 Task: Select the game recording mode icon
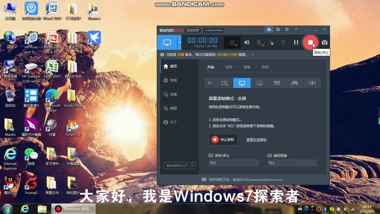[x=294, y=83]
